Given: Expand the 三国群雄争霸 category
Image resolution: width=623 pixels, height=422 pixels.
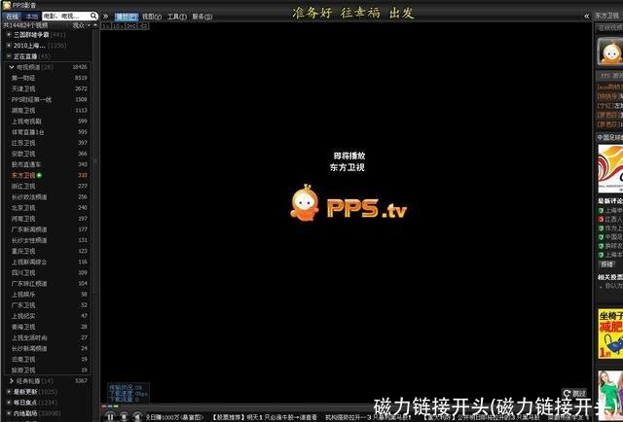Looking at the screenshot, I should (x=9, y=35).
